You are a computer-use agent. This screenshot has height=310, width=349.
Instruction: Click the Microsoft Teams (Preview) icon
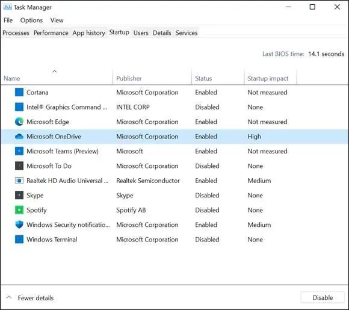pos(19,151)
